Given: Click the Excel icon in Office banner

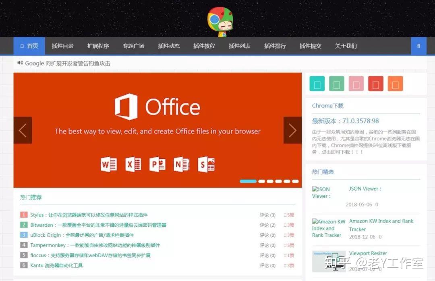Looking at the screenshot, I should pyautogui.click(x=133, y=164).
